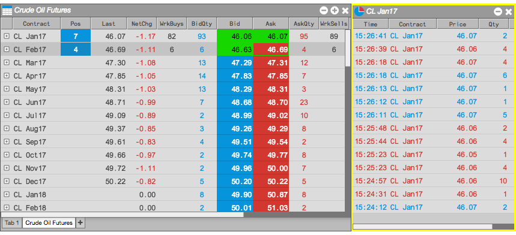
Task: Expand the CL Mar17 contract row
Action: tap(6, 62)
